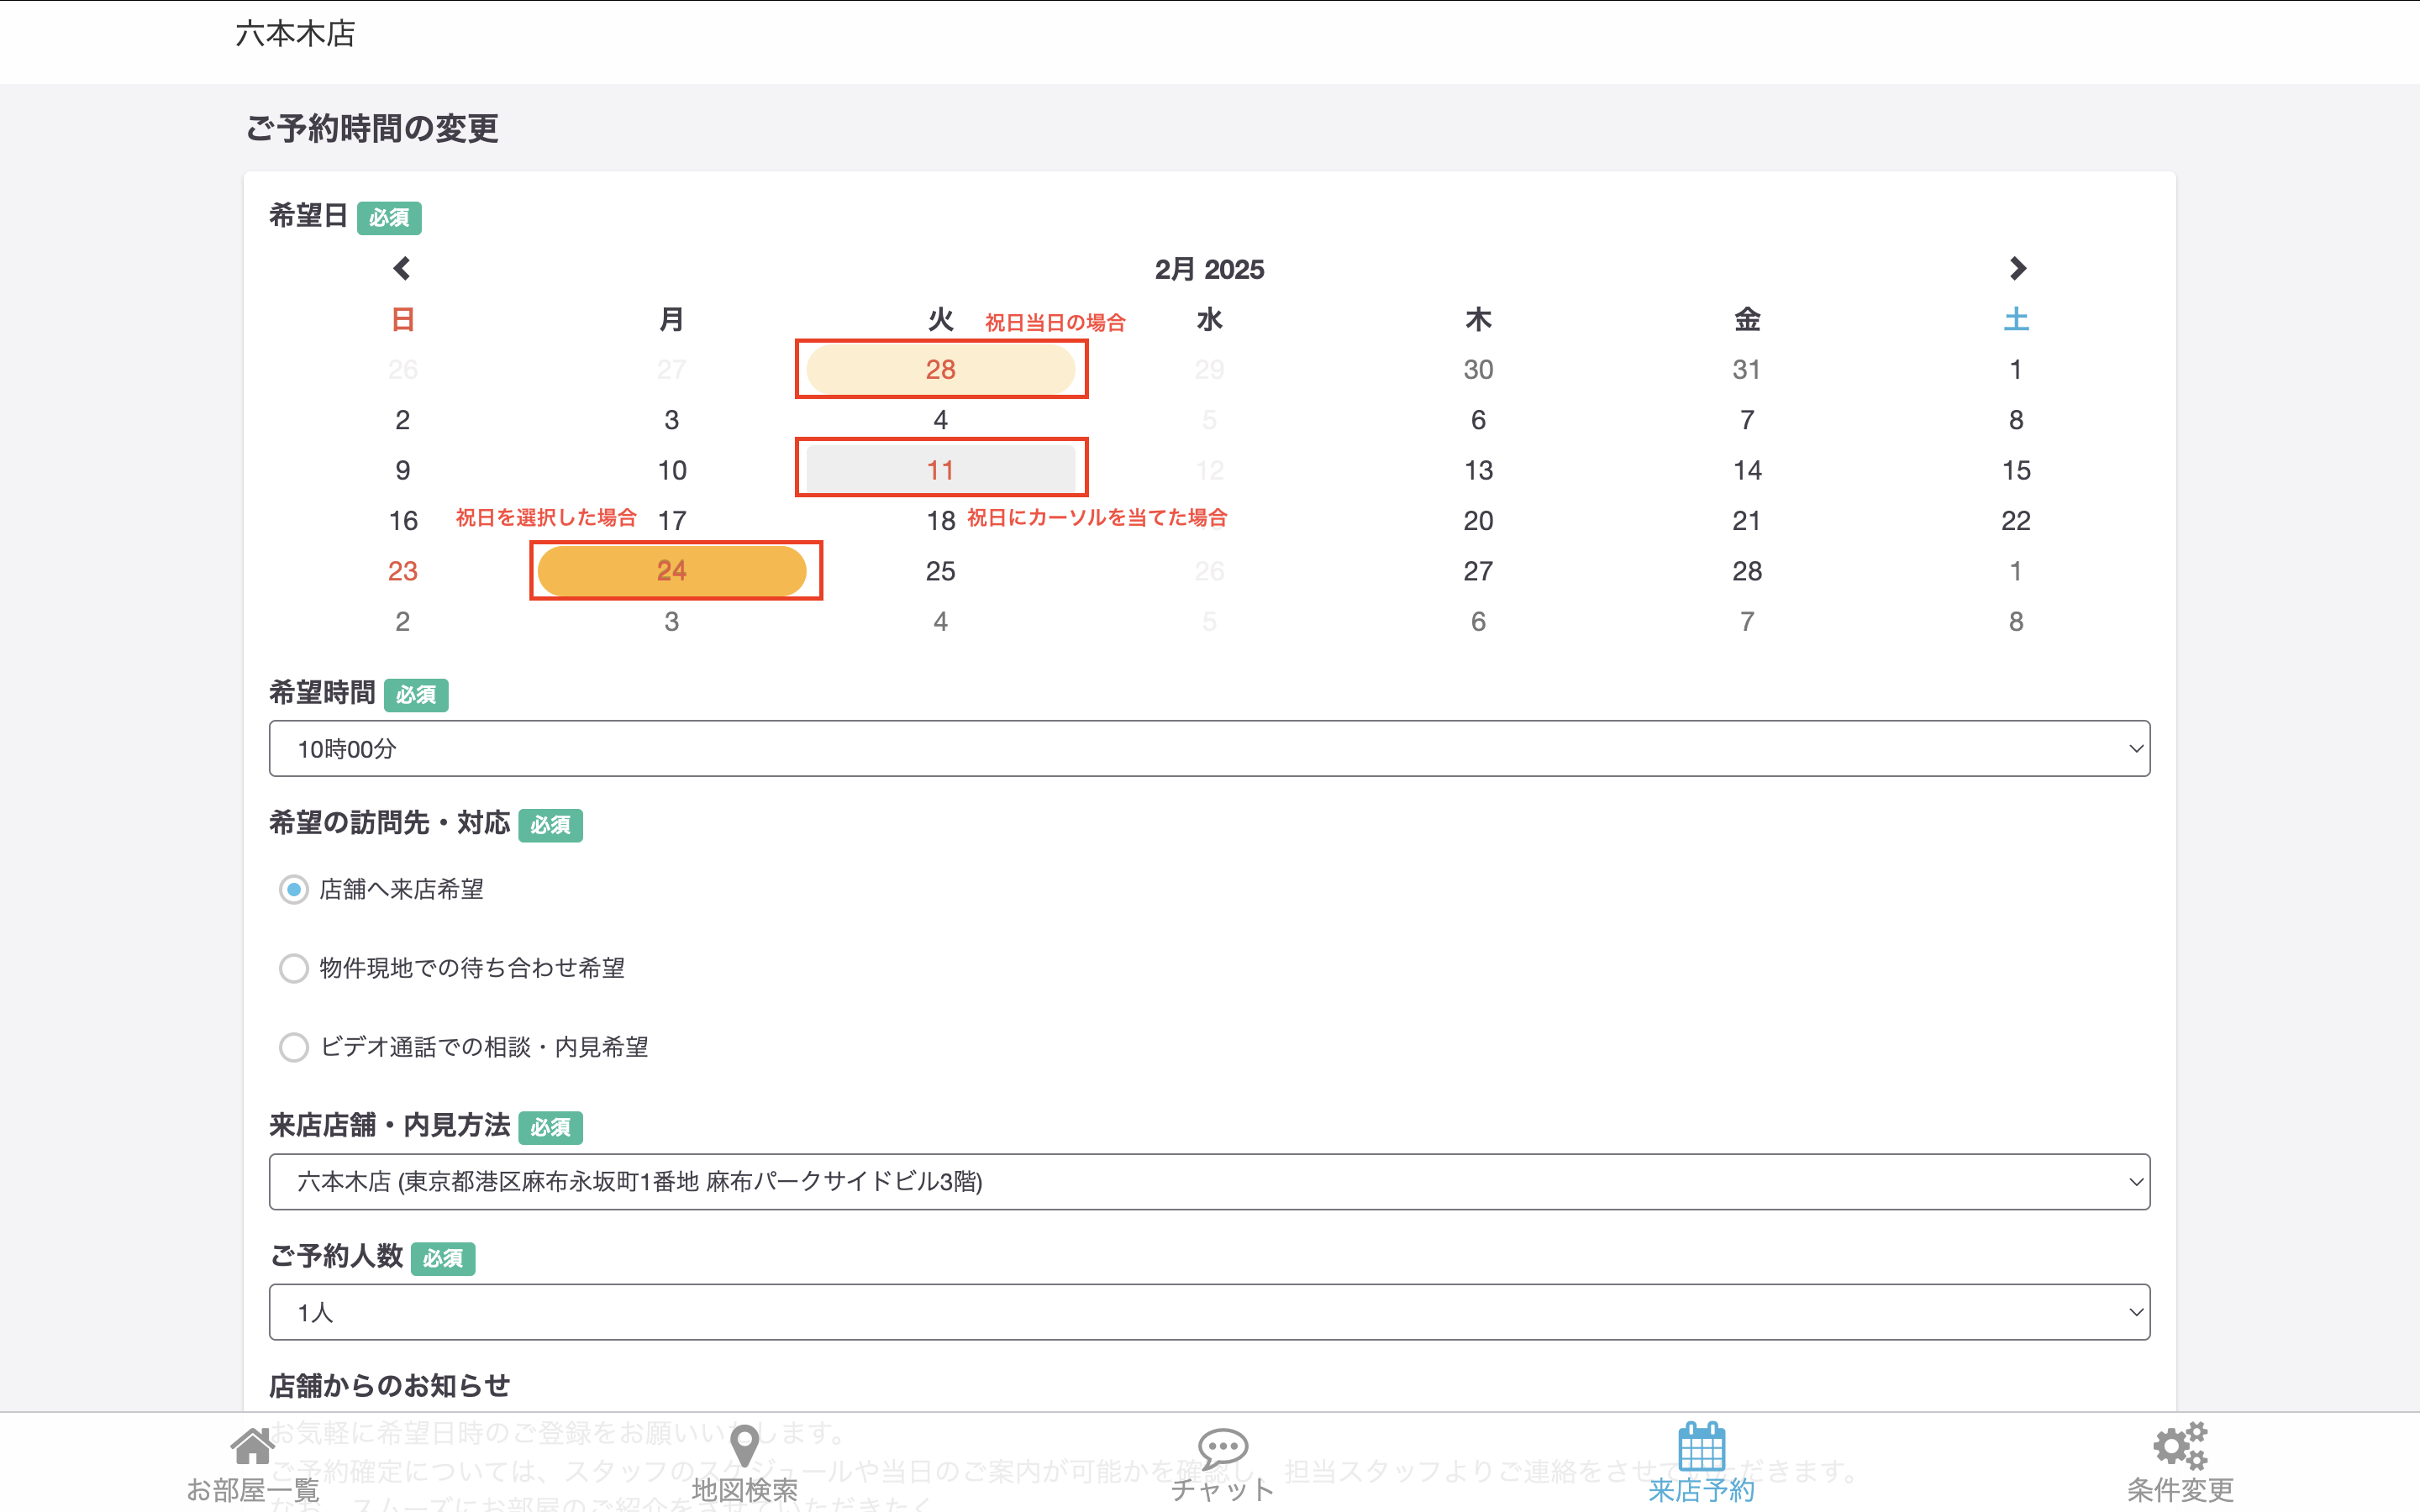Select date 17 on the calendar
Viewport: 2420px width, 1512px height.
(672, 520)
